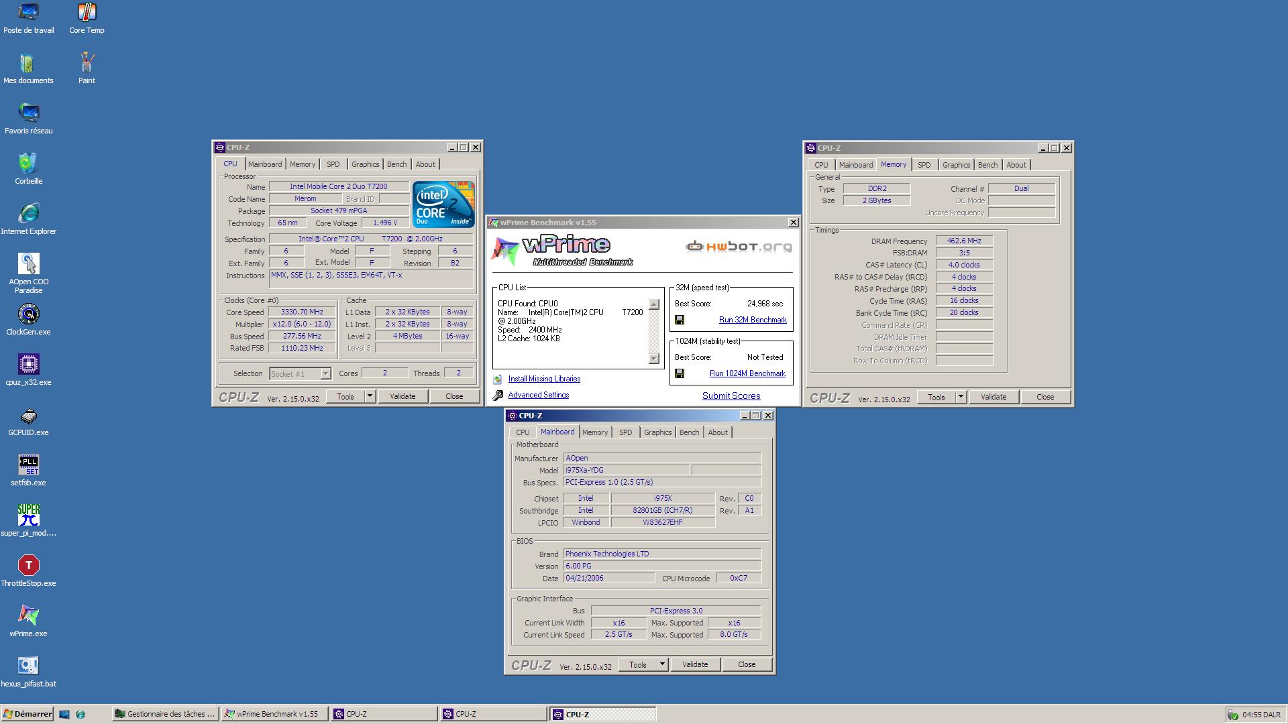Open Tools dropdown arrow in CPU tab window

click(x=370, y=396)
